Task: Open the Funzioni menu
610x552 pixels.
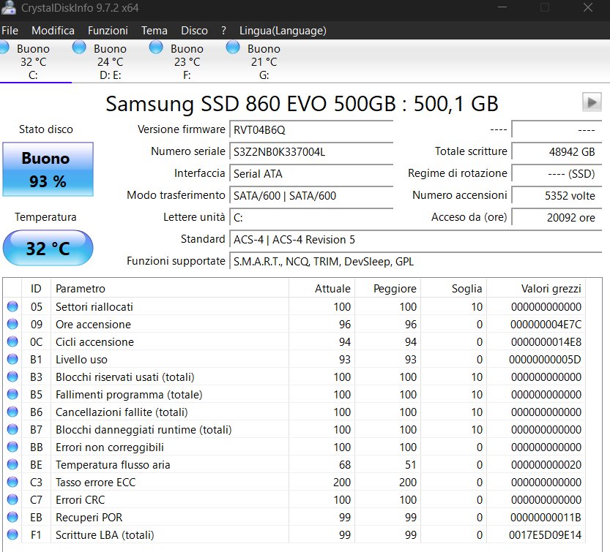Action: pyautogui.click(x=108, y=31)
